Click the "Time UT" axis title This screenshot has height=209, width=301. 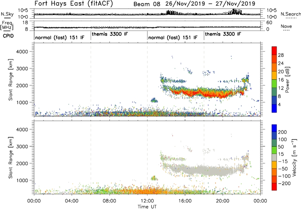(x=147, y=207)
